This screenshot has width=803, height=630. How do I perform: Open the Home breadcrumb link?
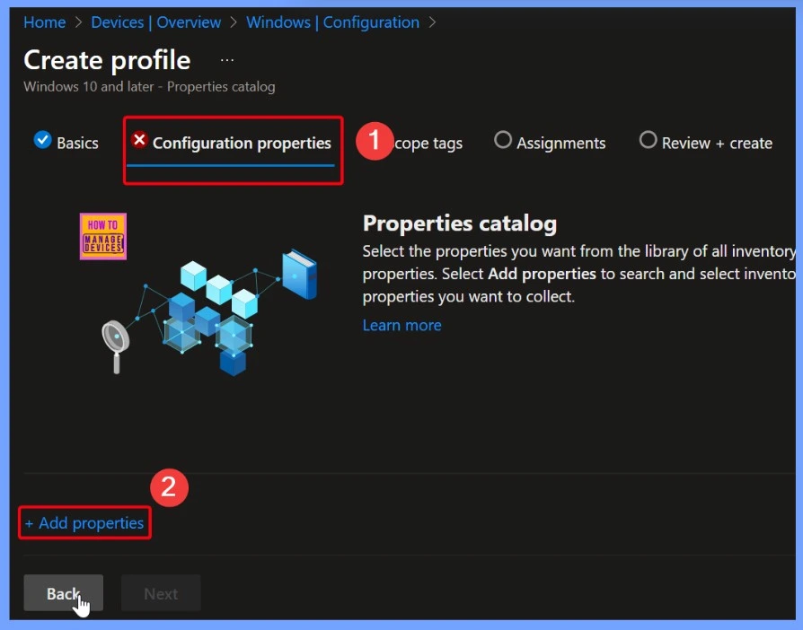point(45,22)
